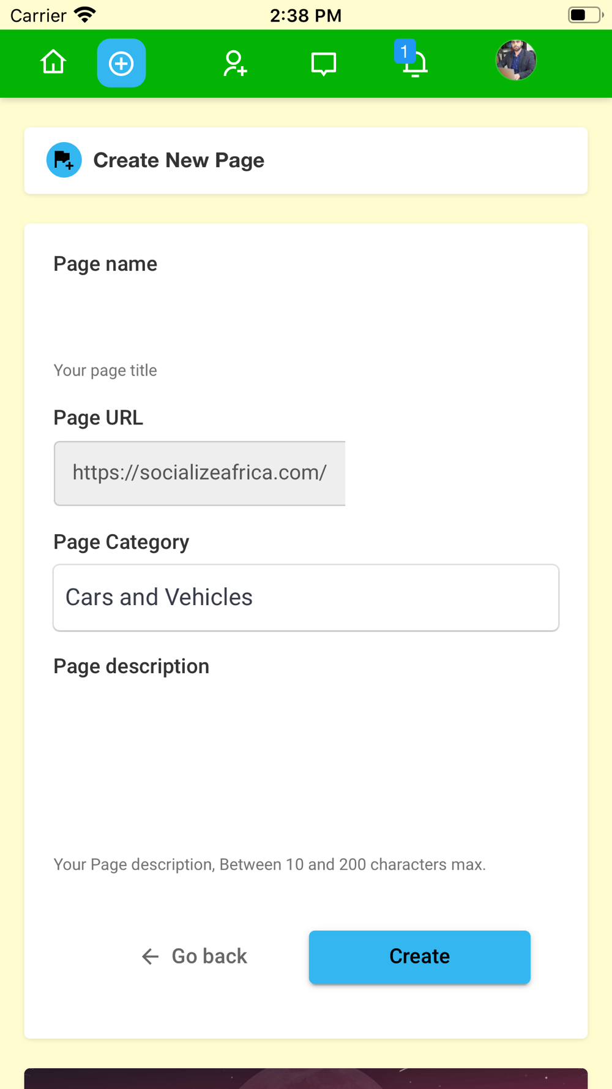612x1089 pixels.
Task: Click the Go back link
Action: 195,956
